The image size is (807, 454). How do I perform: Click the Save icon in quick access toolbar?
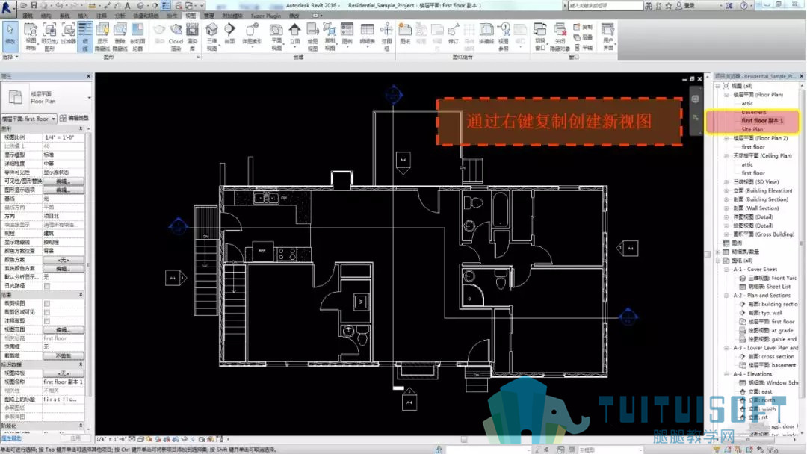[x=34, y=5]
